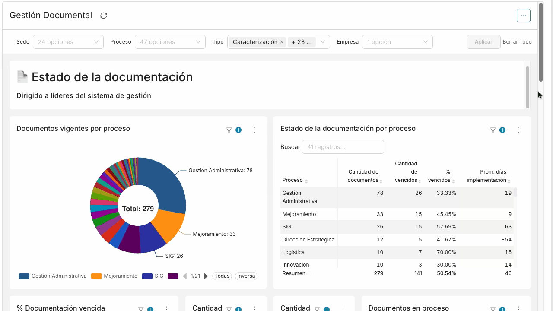
Task: Click the page vertical scrollbar thumb
Action: (x=541, y=42)
